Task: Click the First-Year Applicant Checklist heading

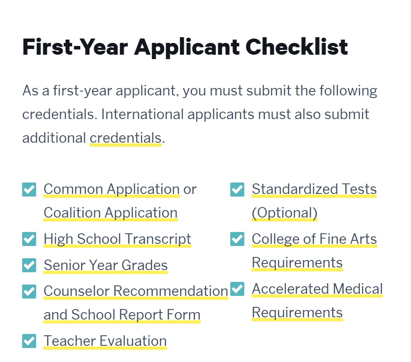Action: coord(185,47)
